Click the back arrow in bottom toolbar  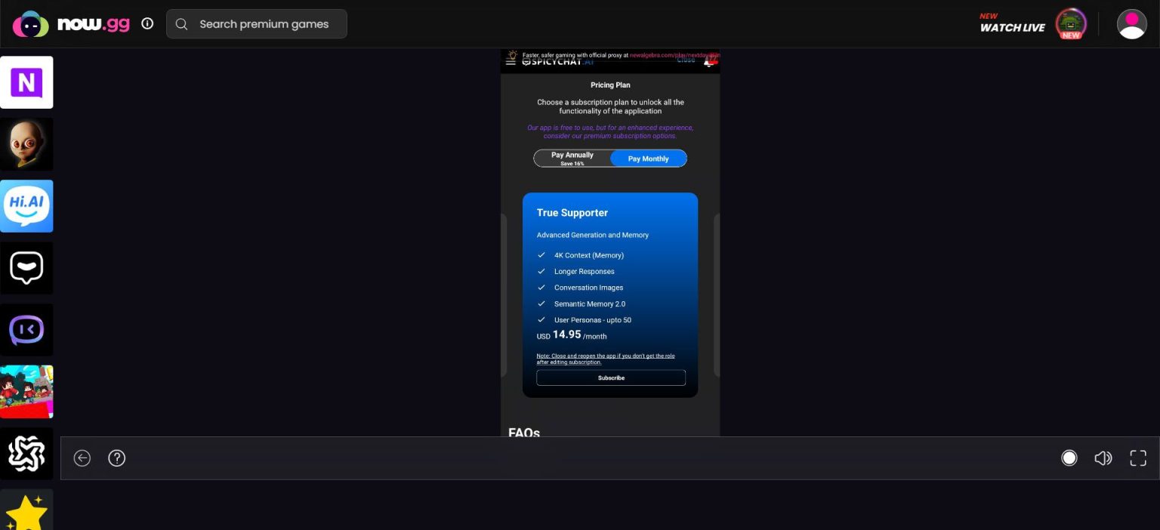pyautogui.click(x=82, y=458)
